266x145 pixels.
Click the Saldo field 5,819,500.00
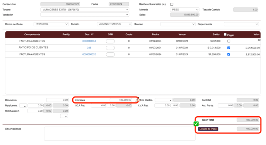[x=184, y=15]
